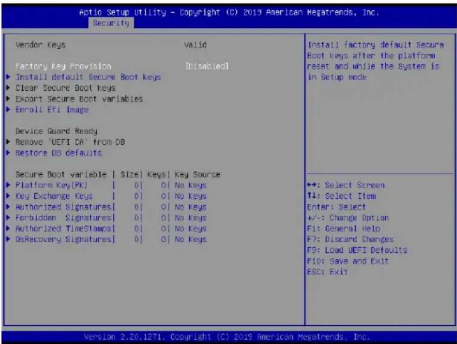
Task: Open Enroll Efi Image submenu
Action: tap(52, 109)
